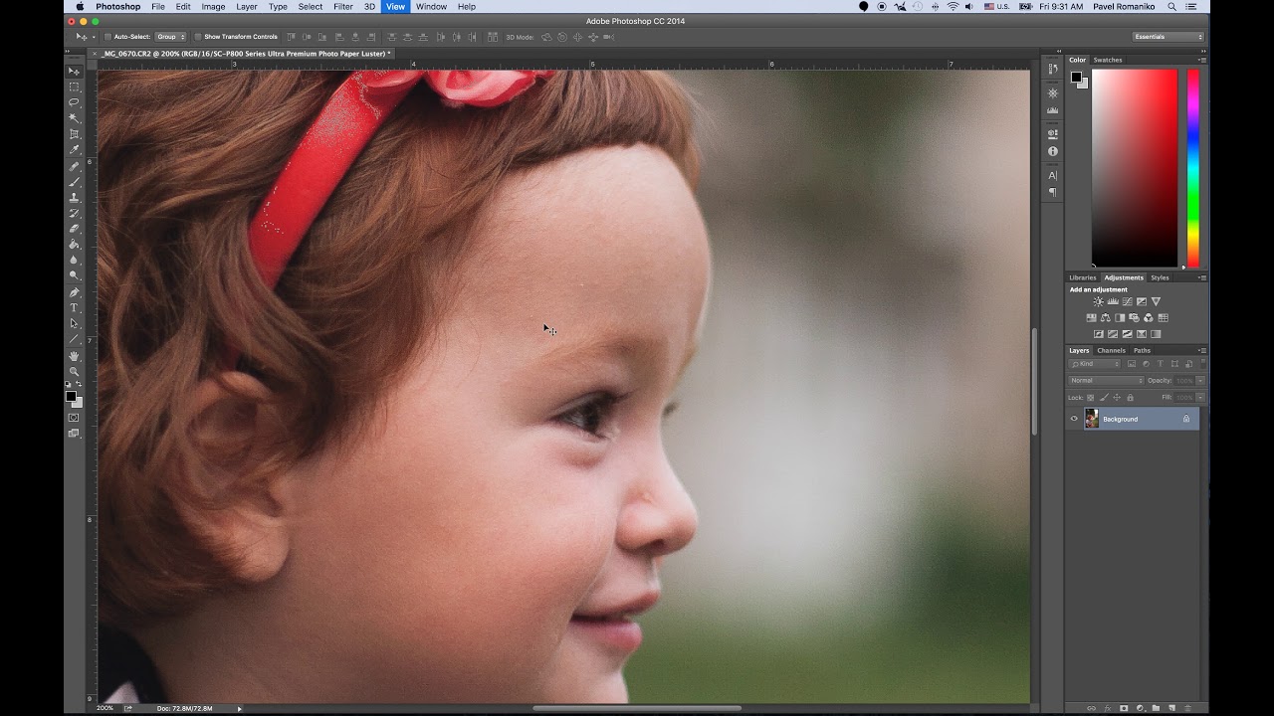
Task: Click the delete layer trash icon
Action: coord(1187,708)
